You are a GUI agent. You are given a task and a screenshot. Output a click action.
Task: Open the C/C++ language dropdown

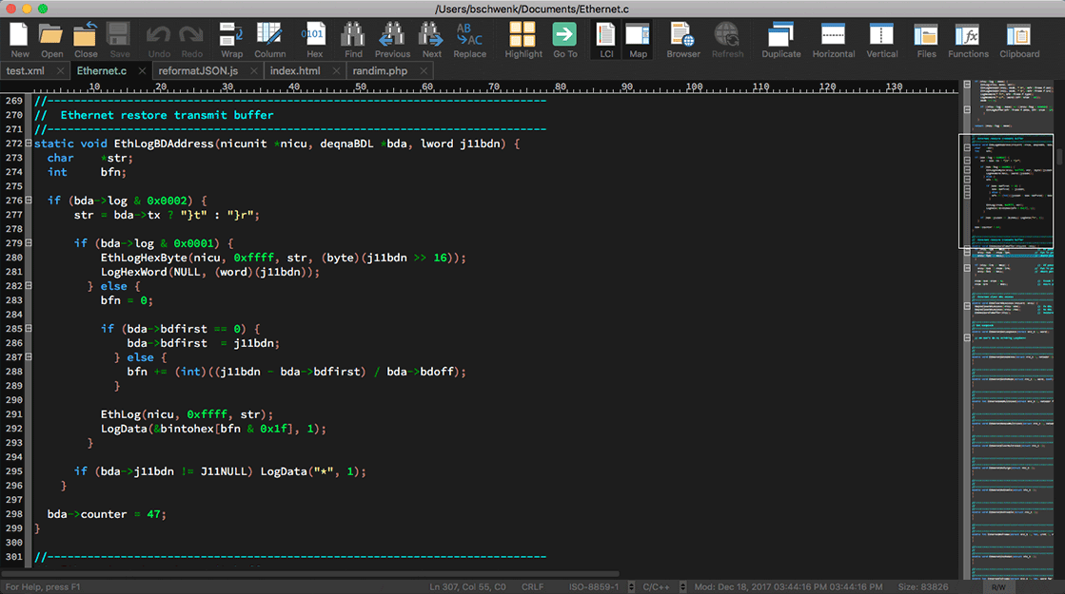(682, 587)
